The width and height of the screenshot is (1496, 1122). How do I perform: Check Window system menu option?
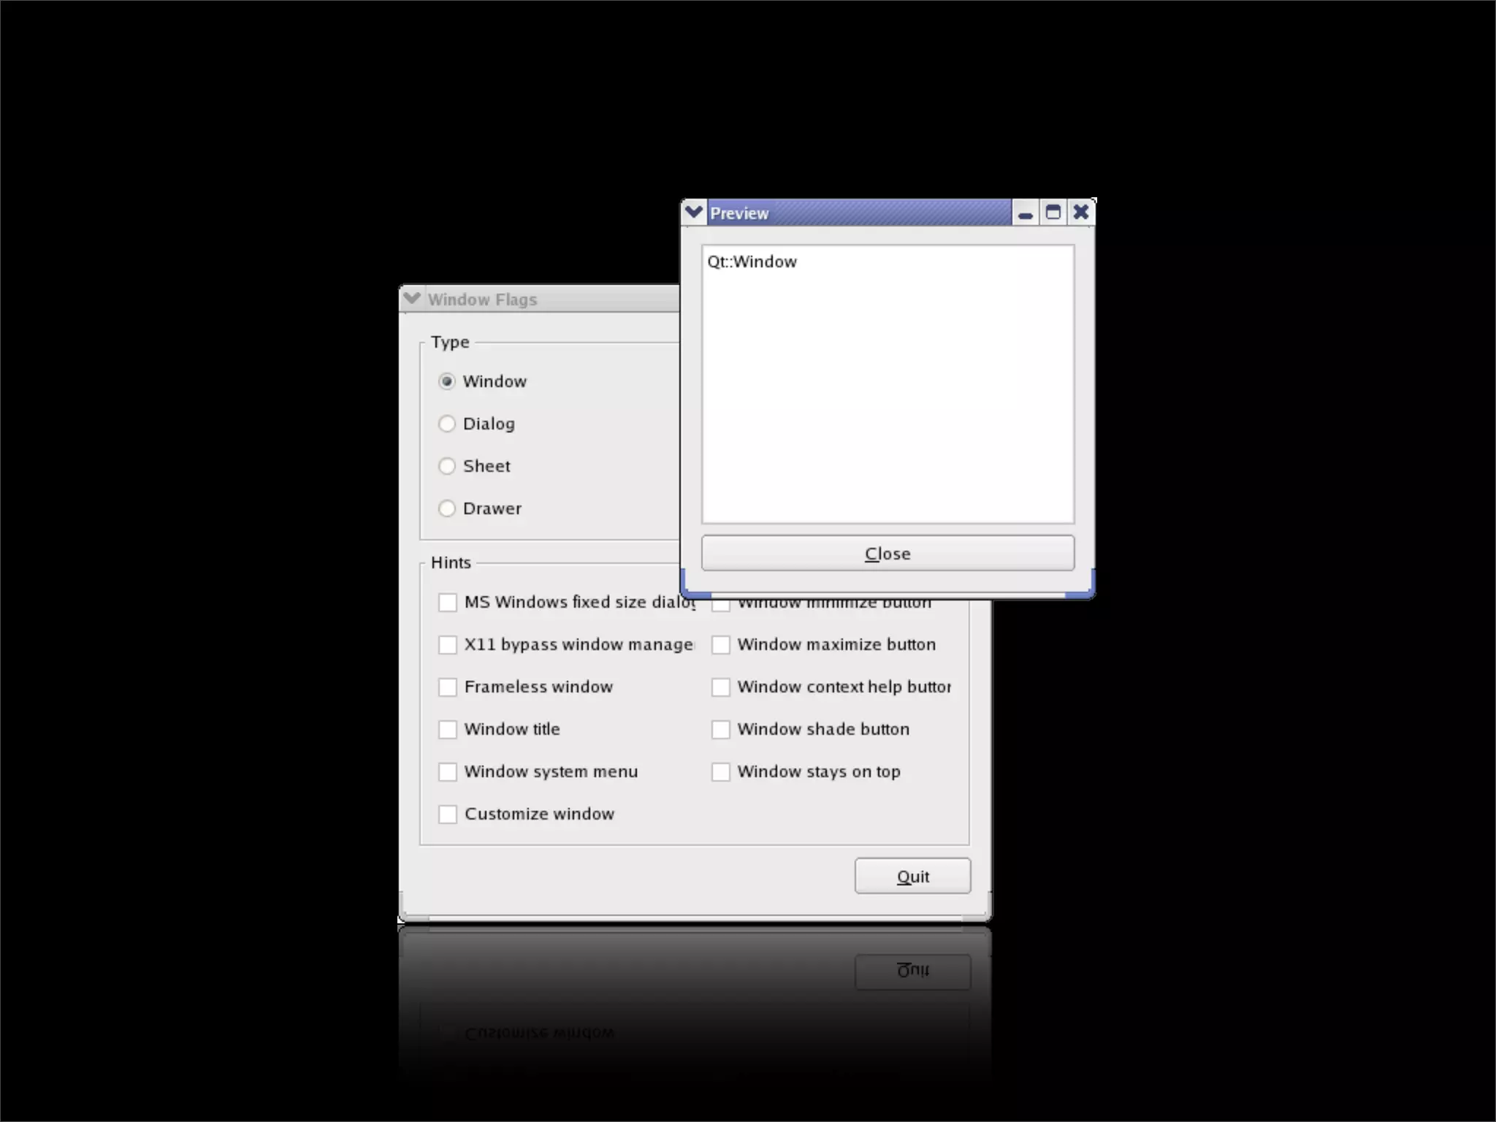448,771
